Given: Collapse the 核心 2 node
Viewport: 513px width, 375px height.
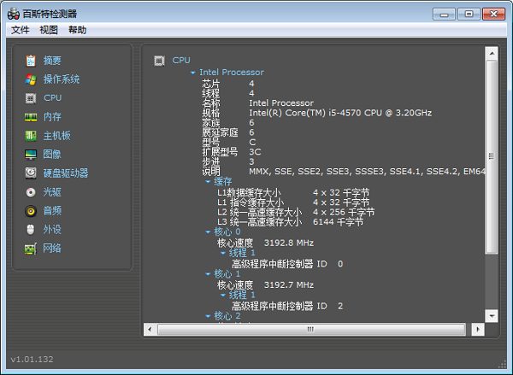Looking at the screenshot, I should (208, 316).
